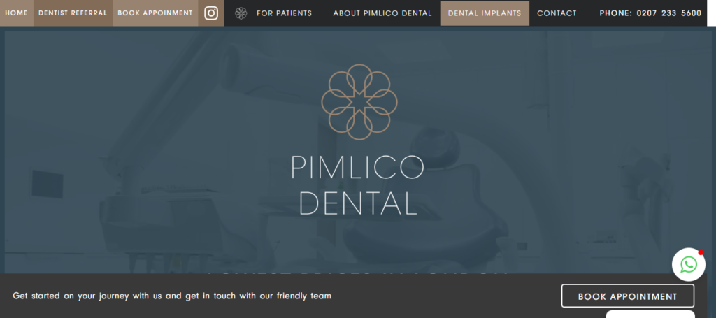This screenshot has height=318, width=716.
Task: Click the white button below Book Appointment
Action: pyautogui.click(x=650, y=314)
